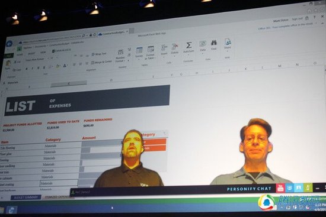Click the browser back arrow button

click(9, 44)
